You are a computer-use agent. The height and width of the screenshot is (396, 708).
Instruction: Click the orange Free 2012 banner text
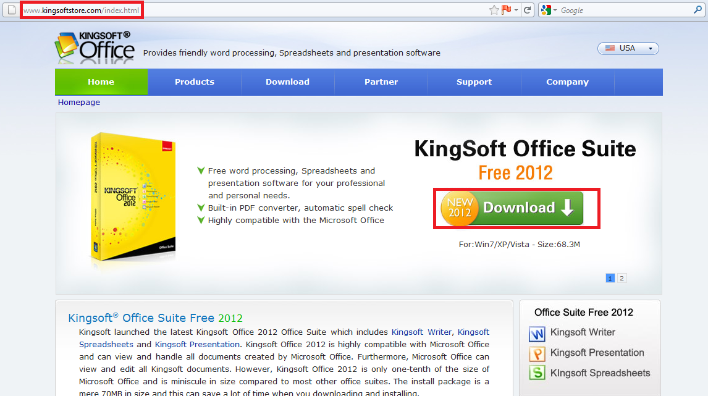pos(516,173)
